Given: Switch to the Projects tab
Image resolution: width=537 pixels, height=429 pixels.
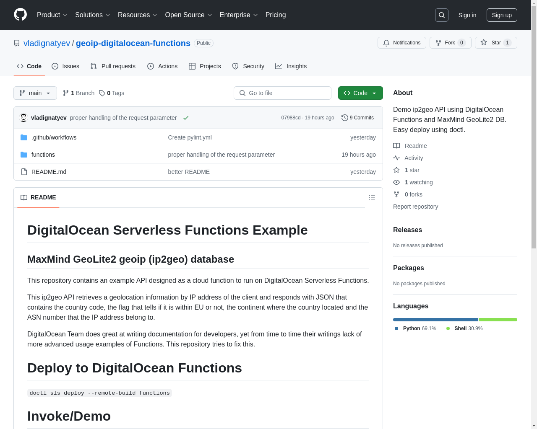Looking at the screenshot, I should coord(205,66).
